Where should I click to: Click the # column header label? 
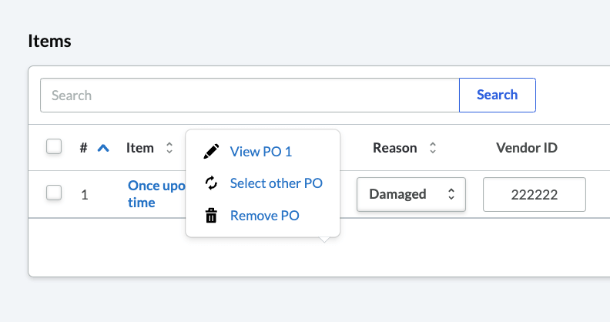coord(83,148)
